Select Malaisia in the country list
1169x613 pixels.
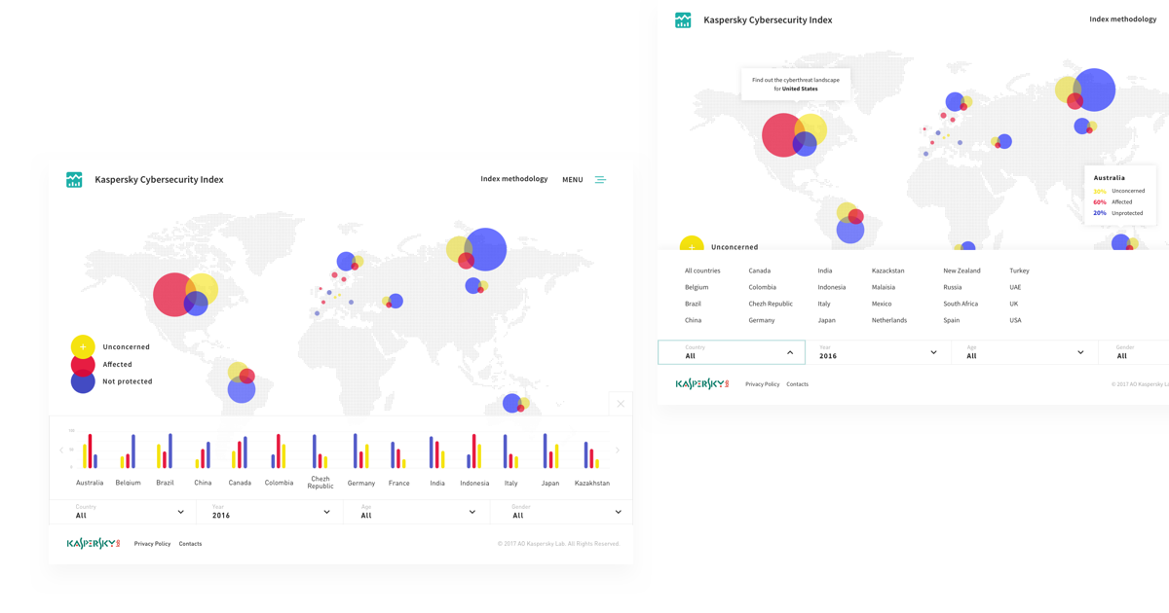pos(884,287)
